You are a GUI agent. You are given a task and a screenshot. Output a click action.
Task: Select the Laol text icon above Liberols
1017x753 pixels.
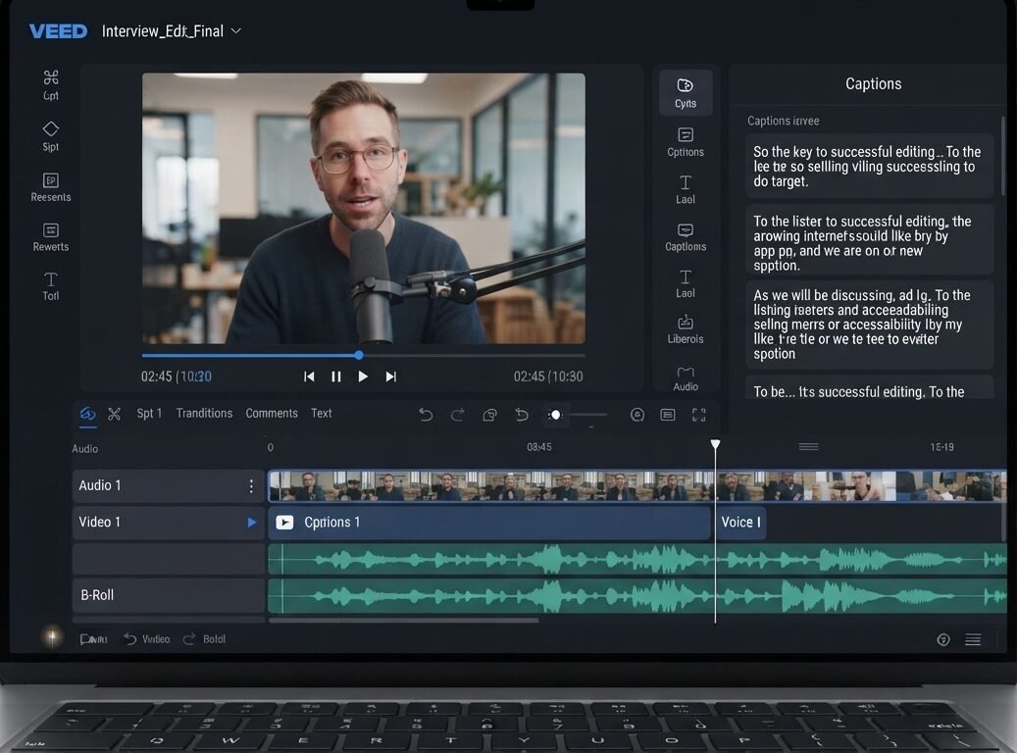coord(685,283)
